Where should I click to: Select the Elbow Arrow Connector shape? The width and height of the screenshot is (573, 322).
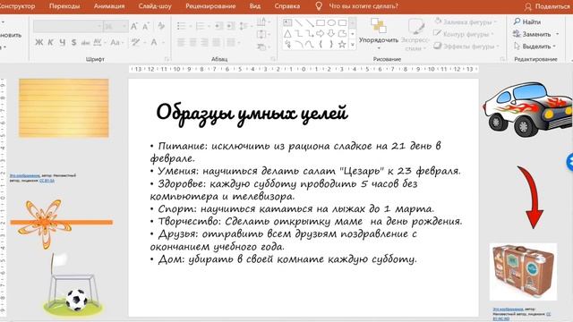point(310,34)
